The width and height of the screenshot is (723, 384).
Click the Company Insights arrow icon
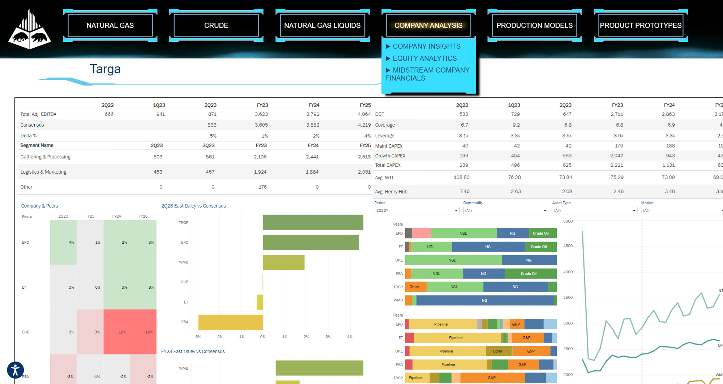click(x=388, y=47)
